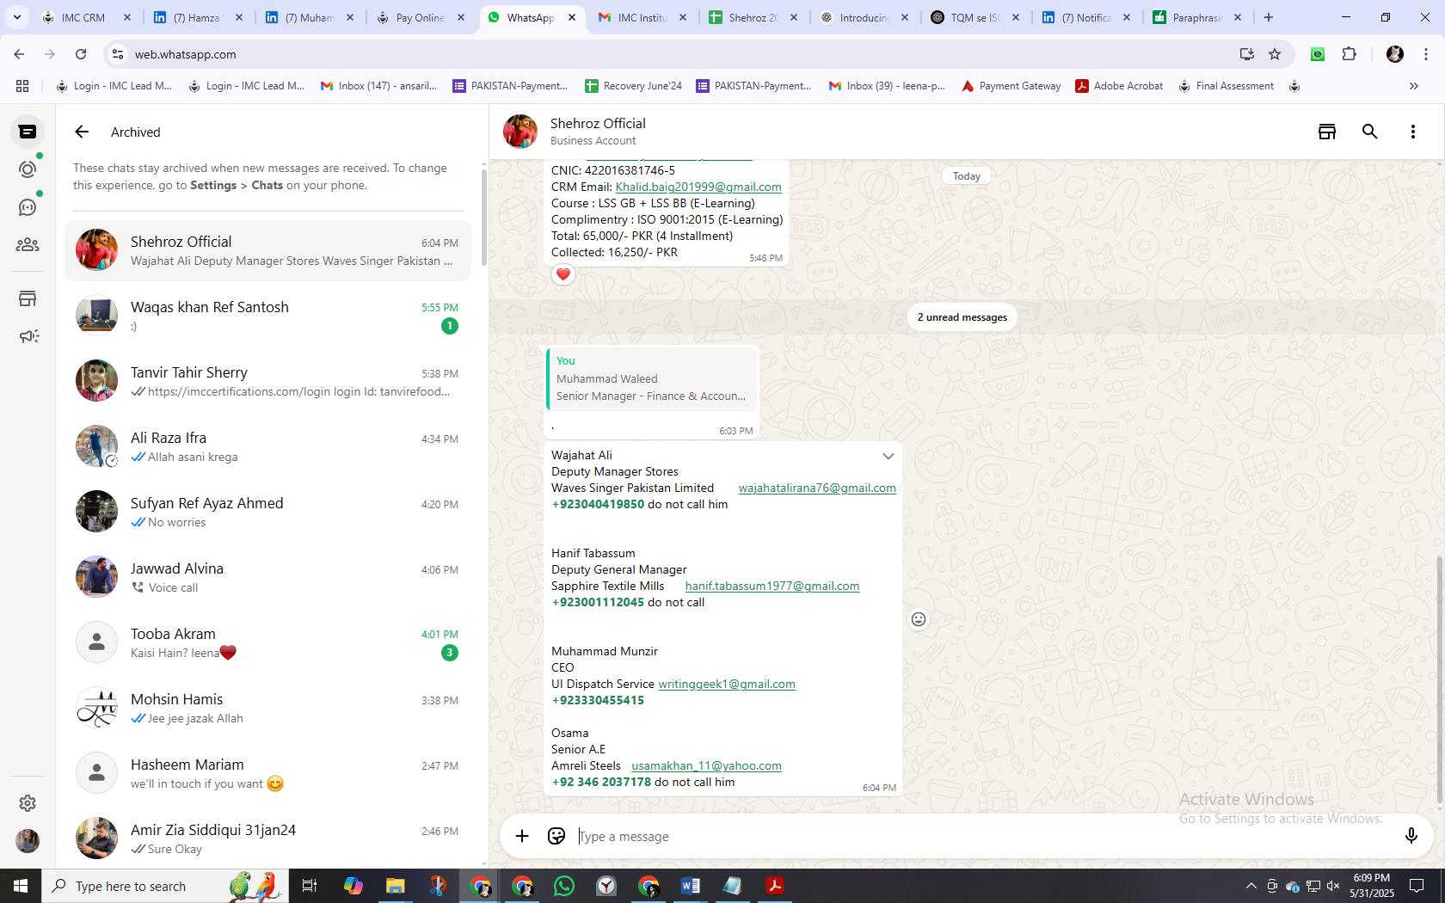
Task: Open the business tools storefront icon in sidebar
Action: click(28, 298)
